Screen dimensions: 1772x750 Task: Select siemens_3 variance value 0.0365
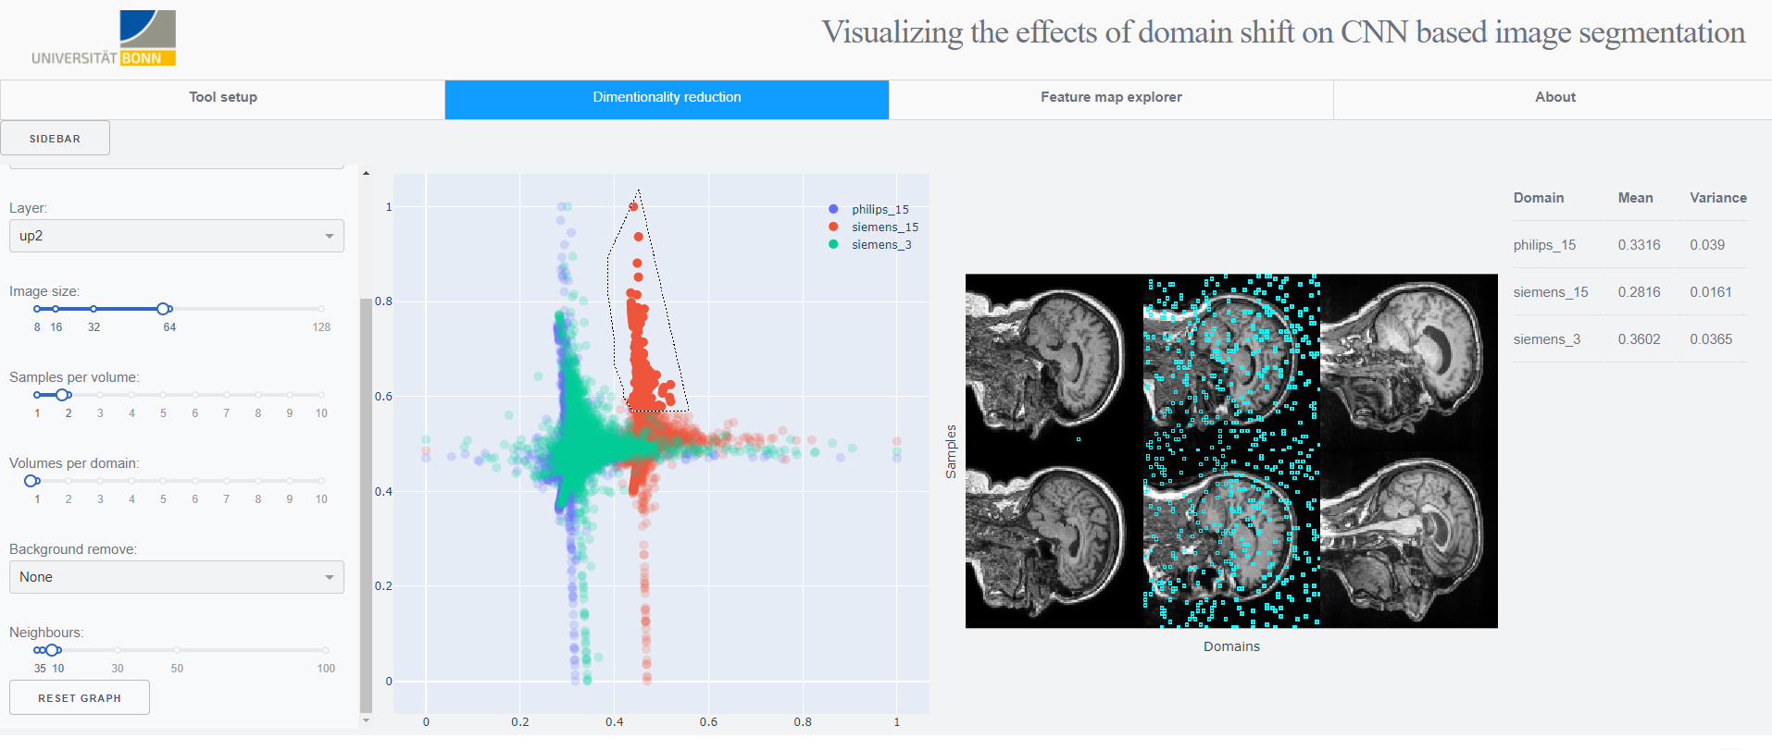[1711, 339]
